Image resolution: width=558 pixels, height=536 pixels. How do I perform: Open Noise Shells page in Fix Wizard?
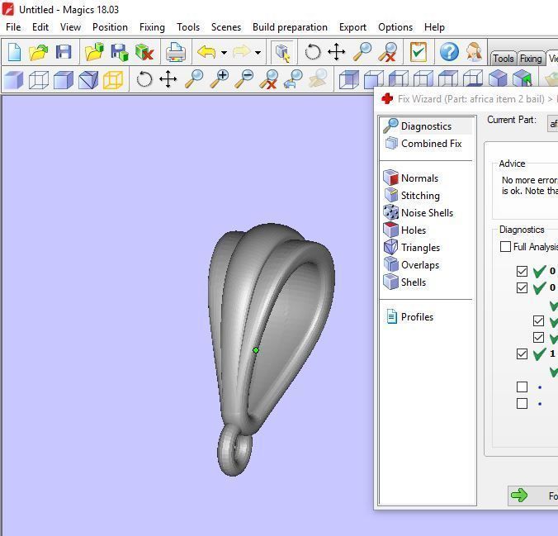click(x=418, y=212)
